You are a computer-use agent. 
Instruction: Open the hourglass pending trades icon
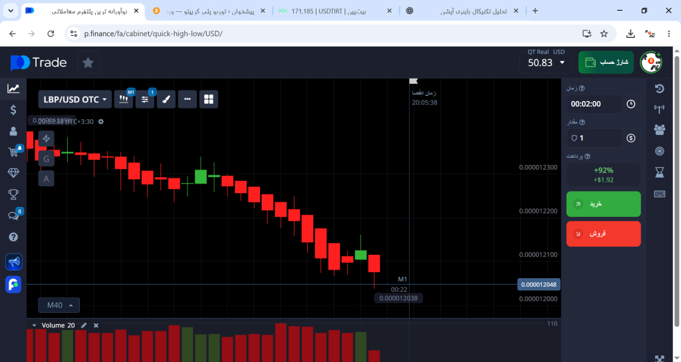pos(659,172)
